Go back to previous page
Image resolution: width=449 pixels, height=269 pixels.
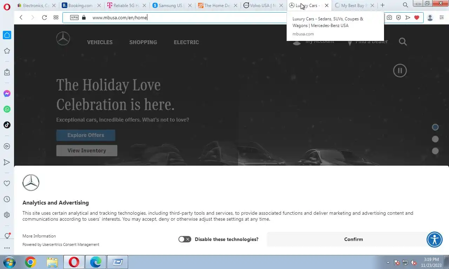[21, 18]
